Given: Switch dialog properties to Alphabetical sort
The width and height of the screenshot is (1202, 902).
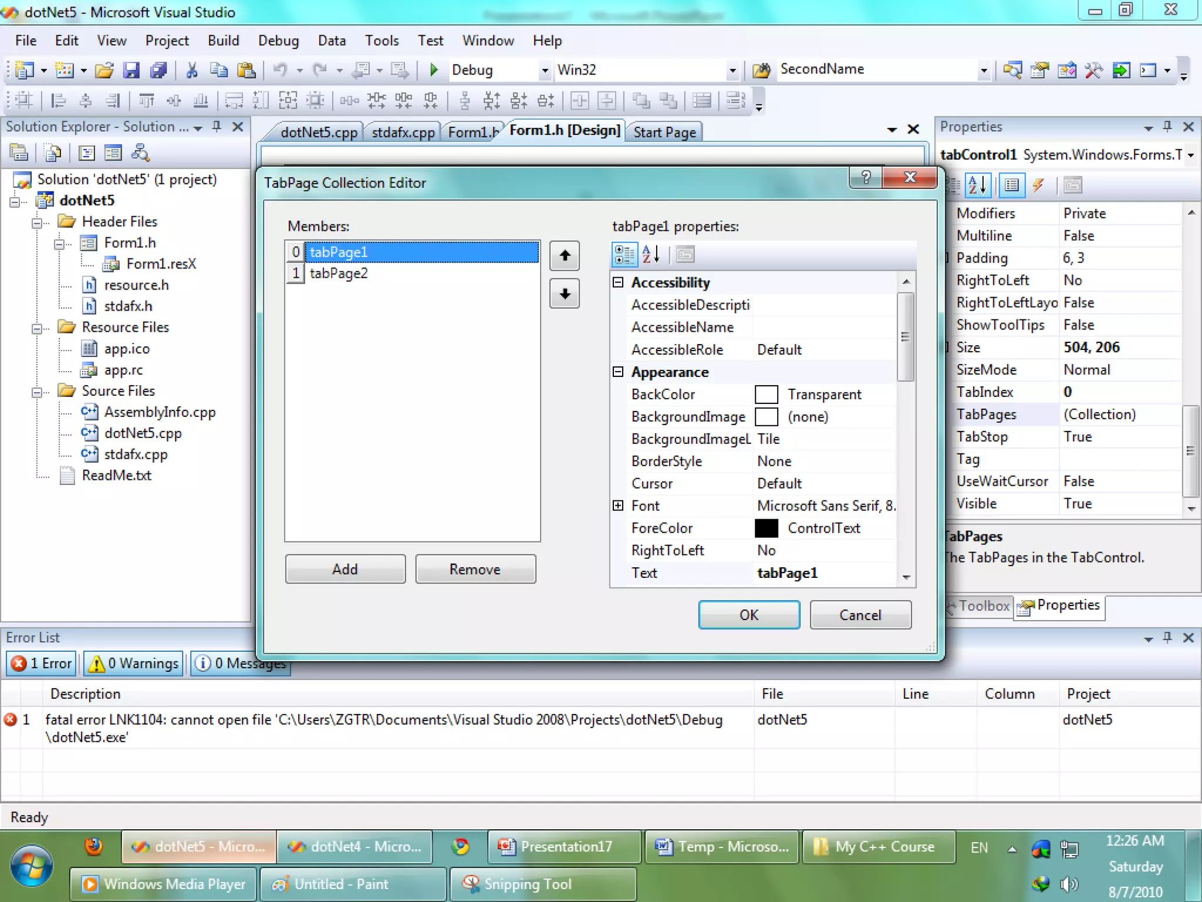Looking at the screenshot, I should point(651,254).
